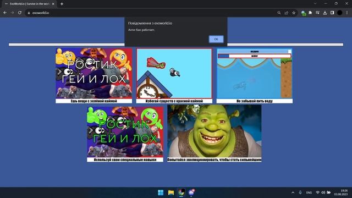Switch to the EvoWorld.io tab
This screenshot has height=198, width=352.
pos(29,4)
